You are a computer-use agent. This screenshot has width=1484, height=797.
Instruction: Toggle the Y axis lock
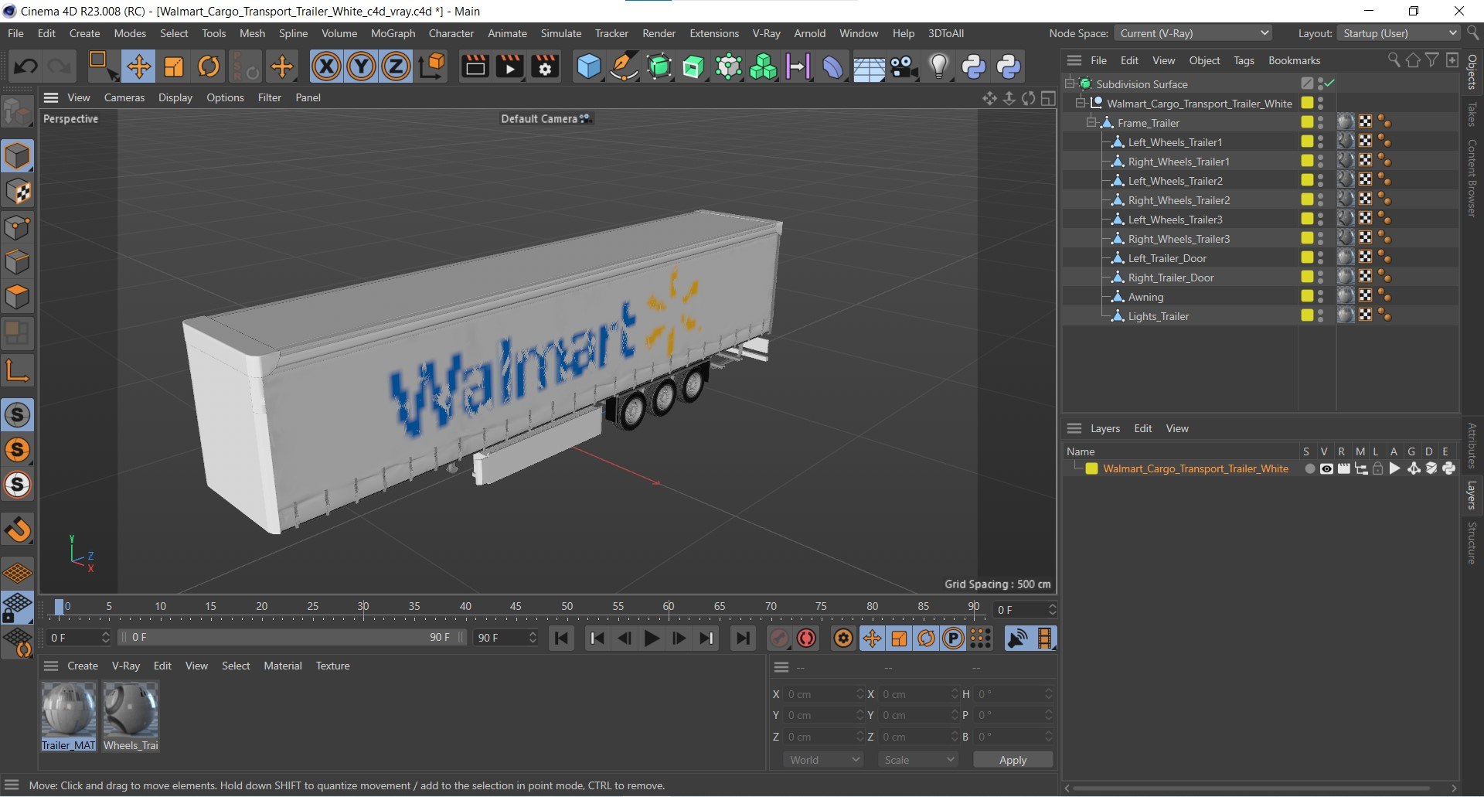(x=361, y=66)
